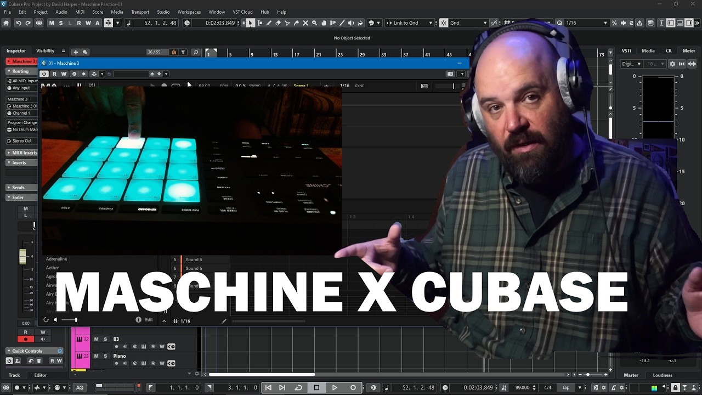Switch to the Editor tab
702x395 pixels.
point(41,375)
